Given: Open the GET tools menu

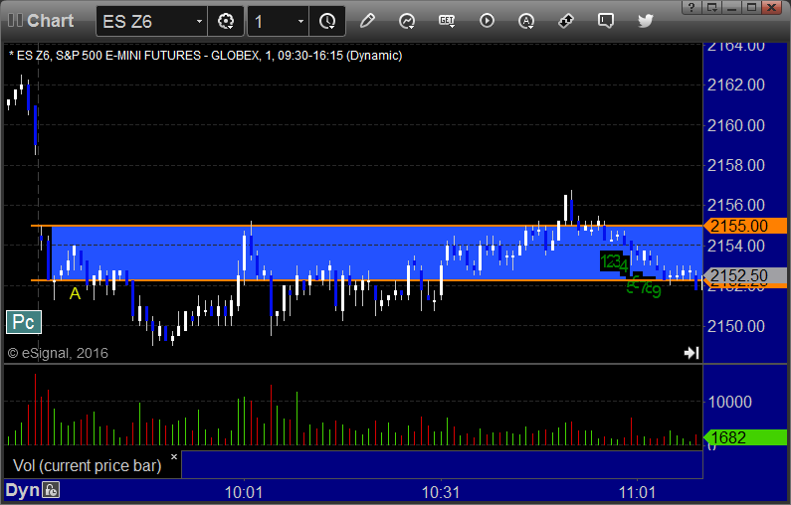Looking at the screenshot, I should coord(447,21).
